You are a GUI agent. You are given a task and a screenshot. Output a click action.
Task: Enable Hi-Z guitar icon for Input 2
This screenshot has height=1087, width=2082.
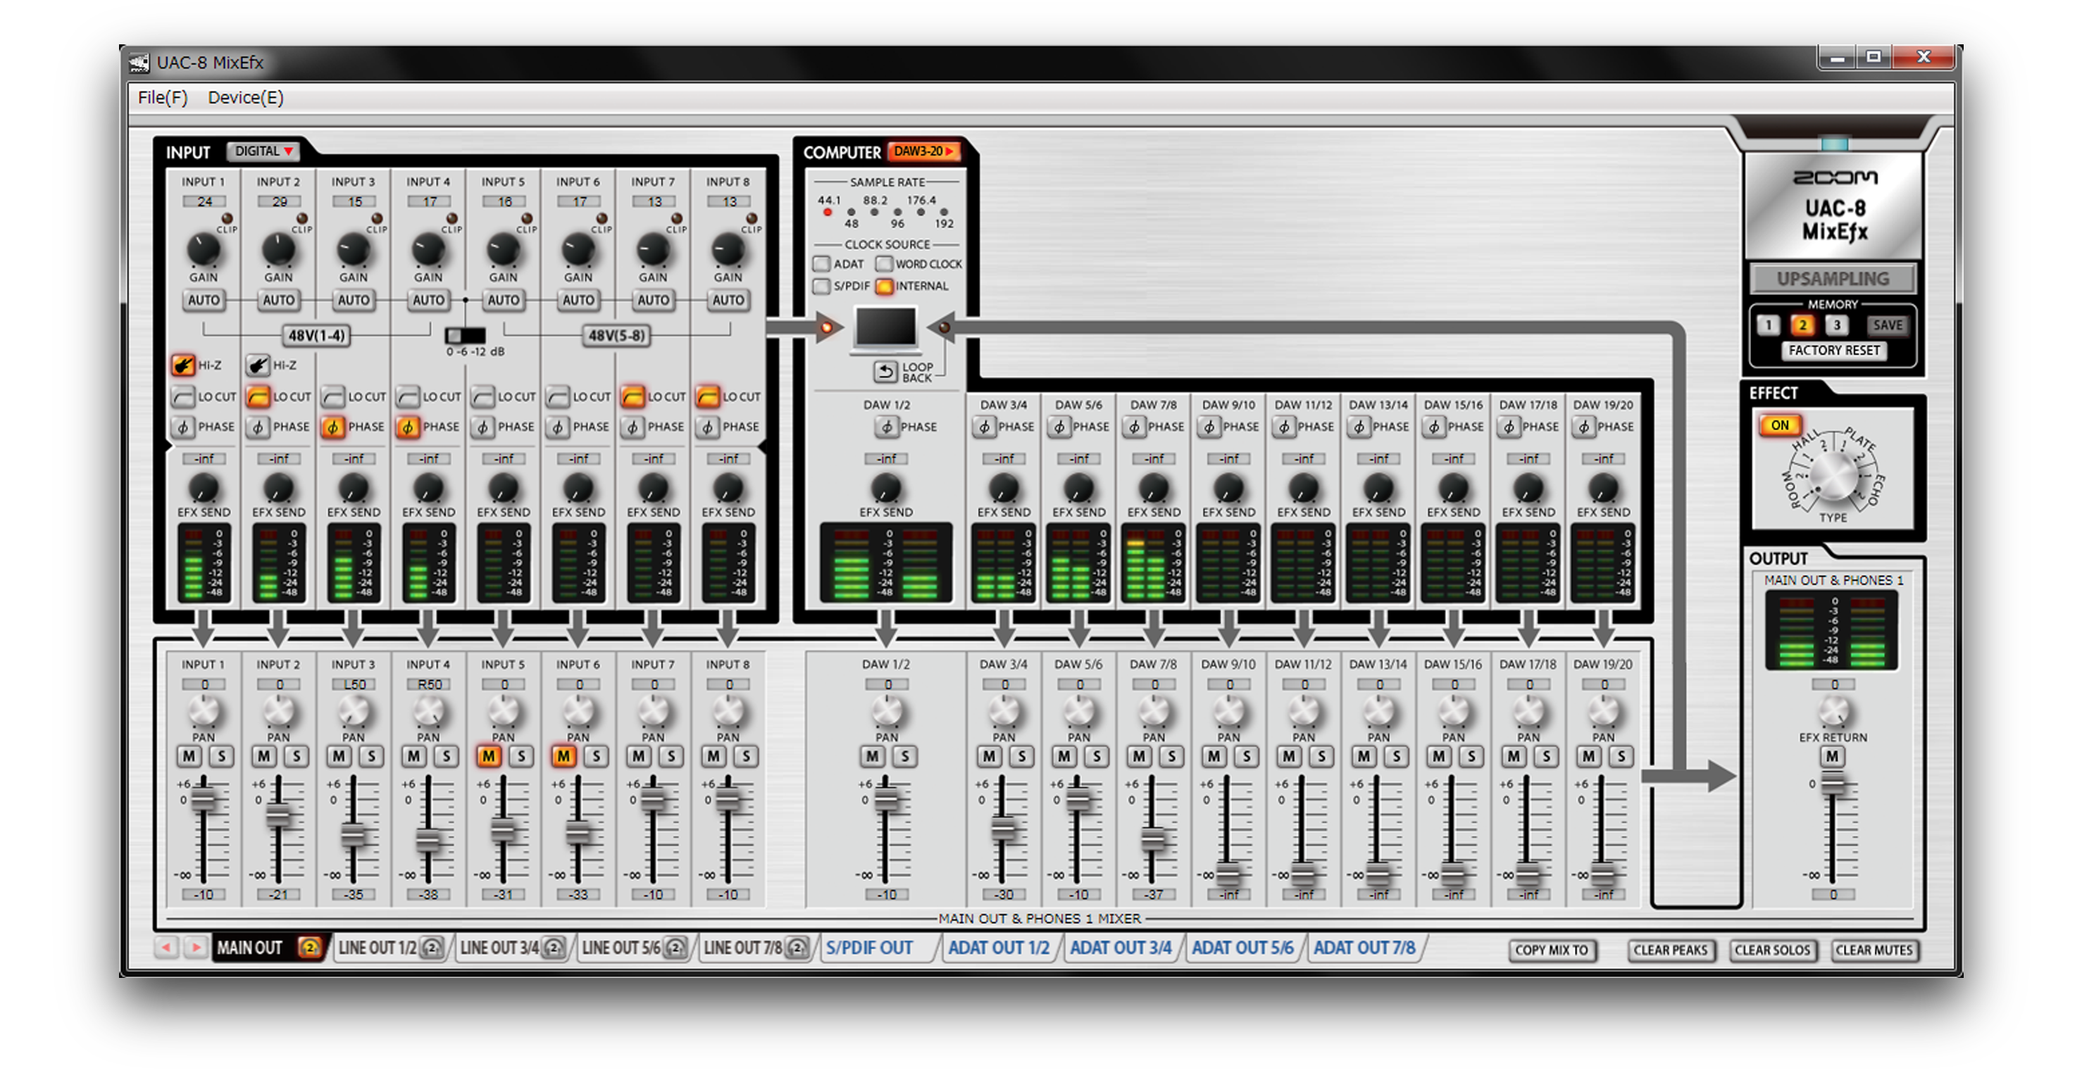[x=258, y=365]
